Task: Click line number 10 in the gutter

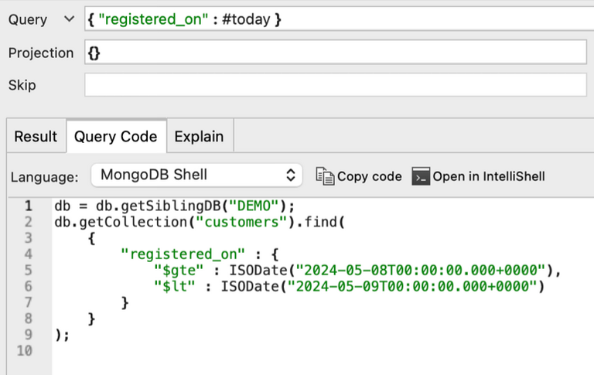Action: click(26, 351)
